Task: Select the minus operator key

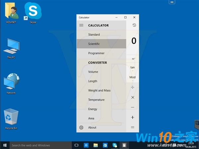Action: tap(133, 107)
